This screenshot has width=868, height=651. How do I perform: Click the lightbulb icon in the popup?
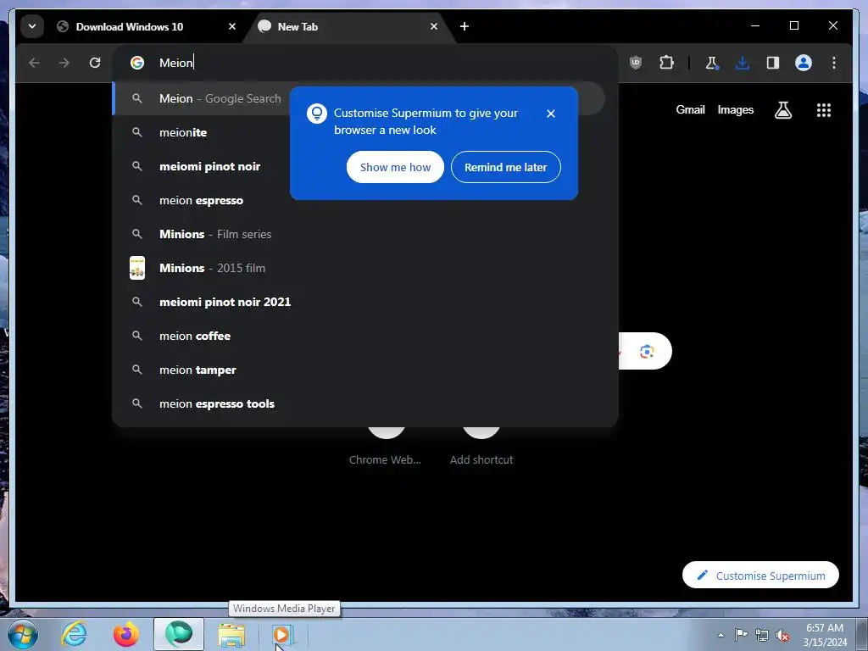[317, 114]
